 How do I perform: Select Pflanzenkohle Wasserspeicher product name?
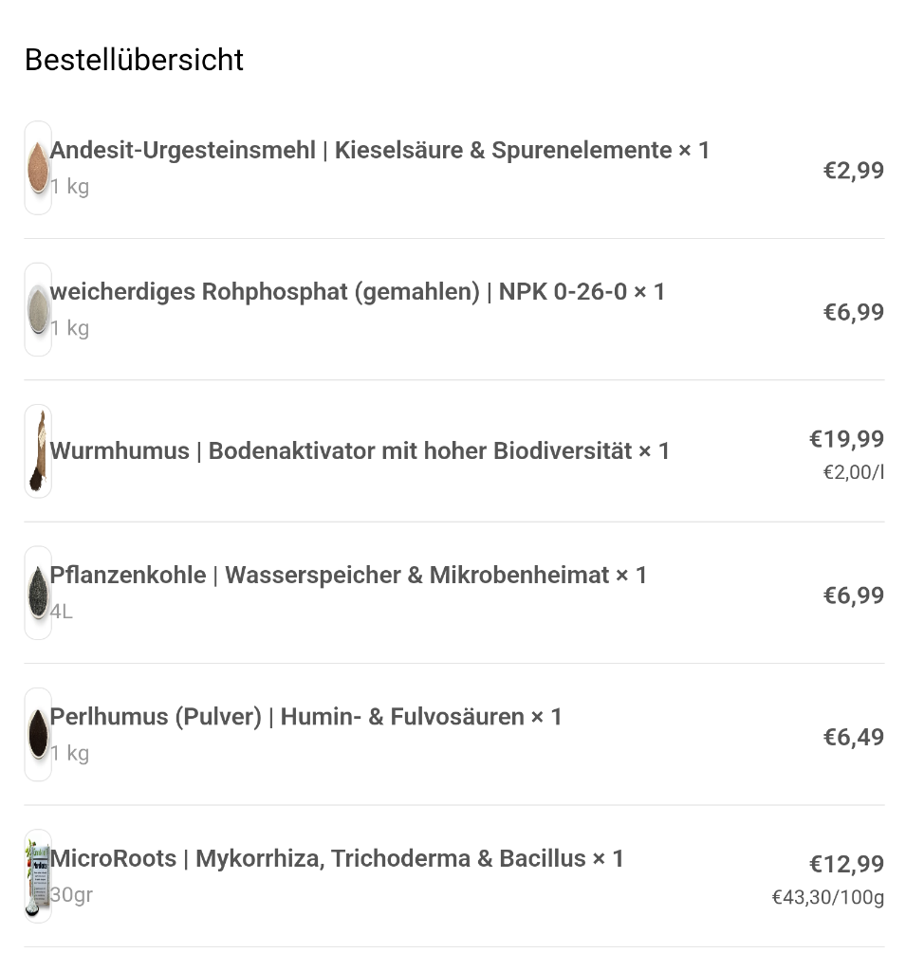[x=348, y=575]
